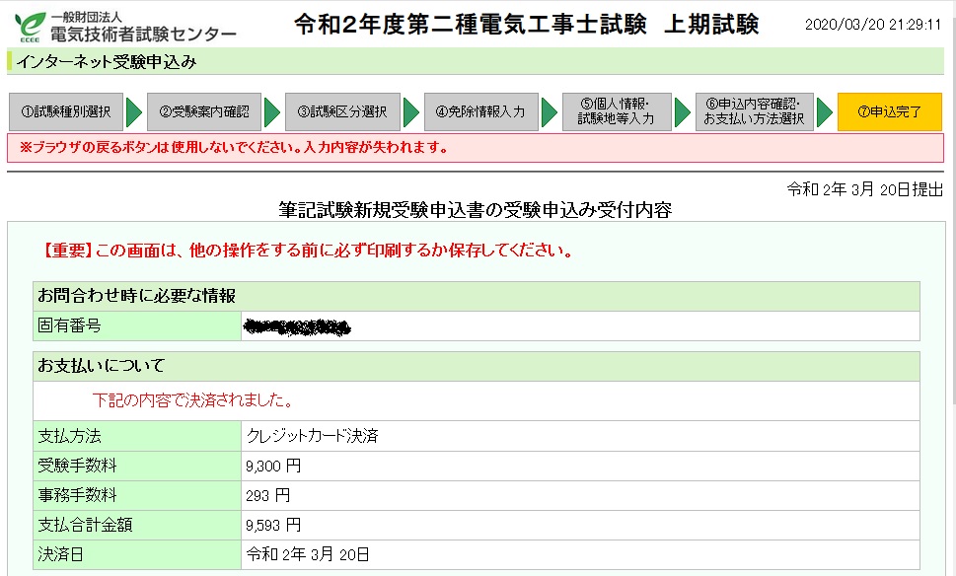The width and height of the screenshot is (956, 576).
Task: Click the 293 円 value
Action: [x=267, y=495]
